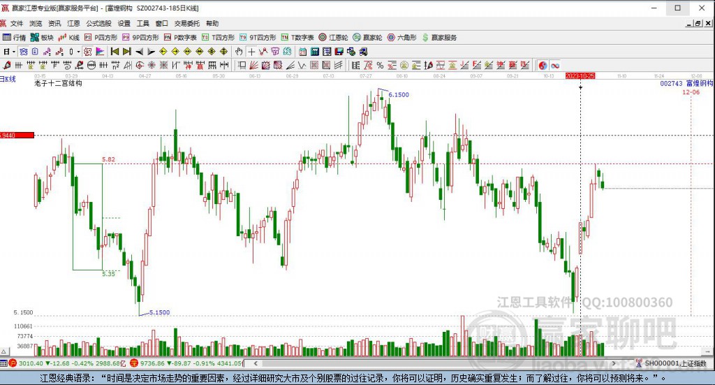Screen dimensions: 715x385
Task: Click the 老子十二宫结构 label
Action: click(x=58, y=83)
